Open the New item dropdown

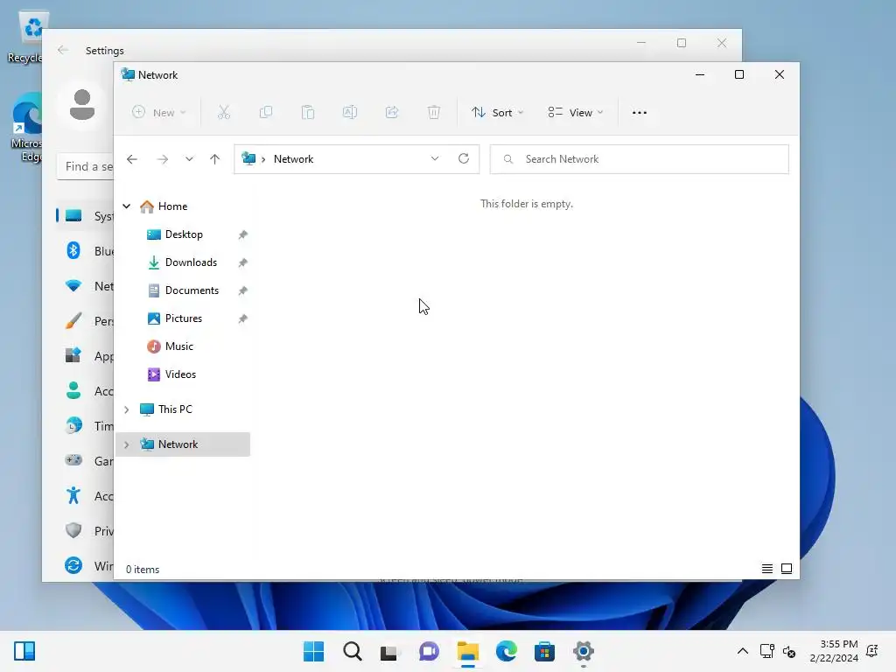coord(159,113)
